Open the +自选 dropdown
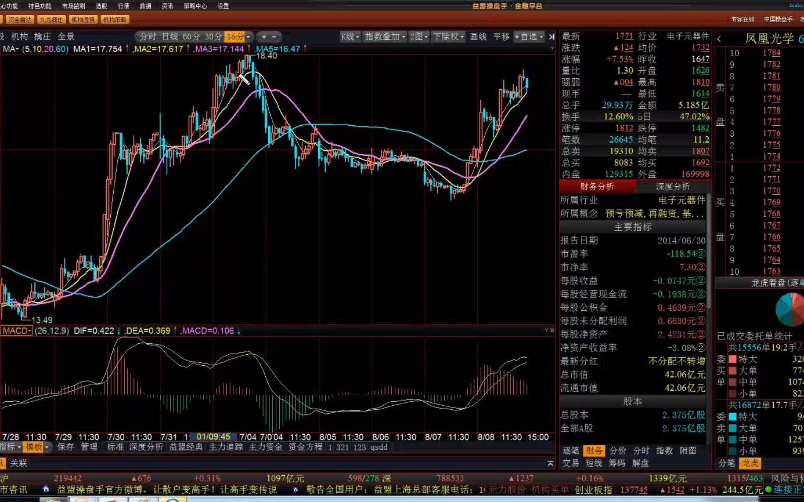 click(529, 37)
